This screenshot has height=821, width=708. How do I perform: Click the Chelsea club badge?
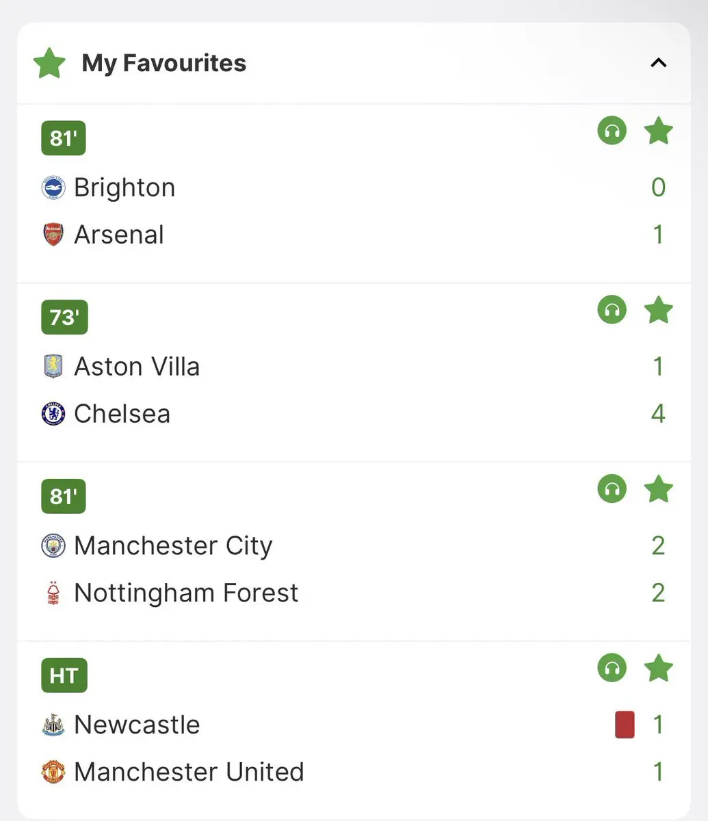tap(53, 414)
